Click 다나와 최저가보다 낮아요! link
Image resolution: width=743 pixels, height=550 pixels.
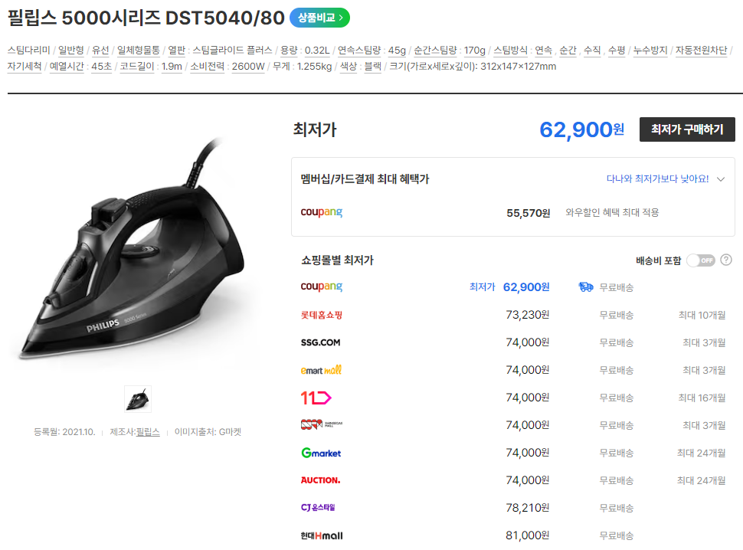click(658, 179)
